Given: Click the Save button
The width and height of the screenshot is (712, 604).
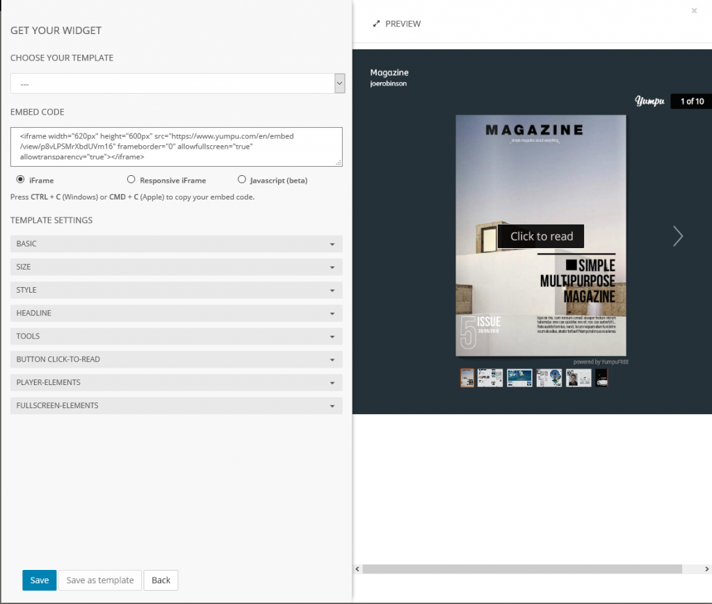Looking at the screenshot, I should coord(40,580).
